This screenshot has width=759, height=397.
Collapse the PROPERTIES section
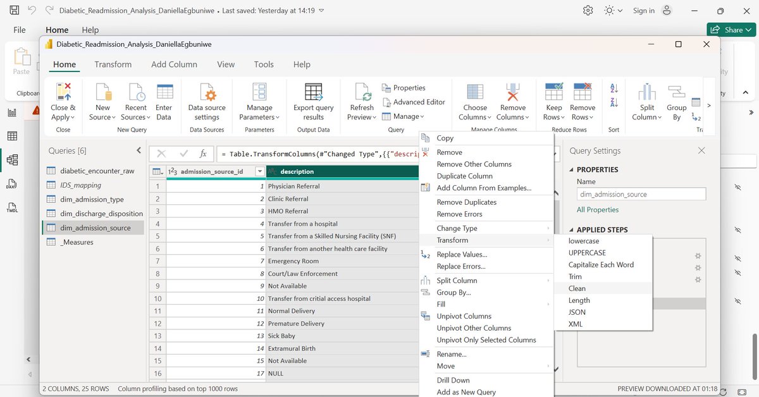point(572,169)
